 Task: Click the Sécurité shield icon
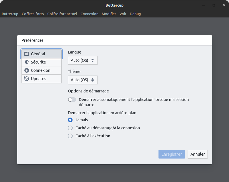(x=27, y=62)
